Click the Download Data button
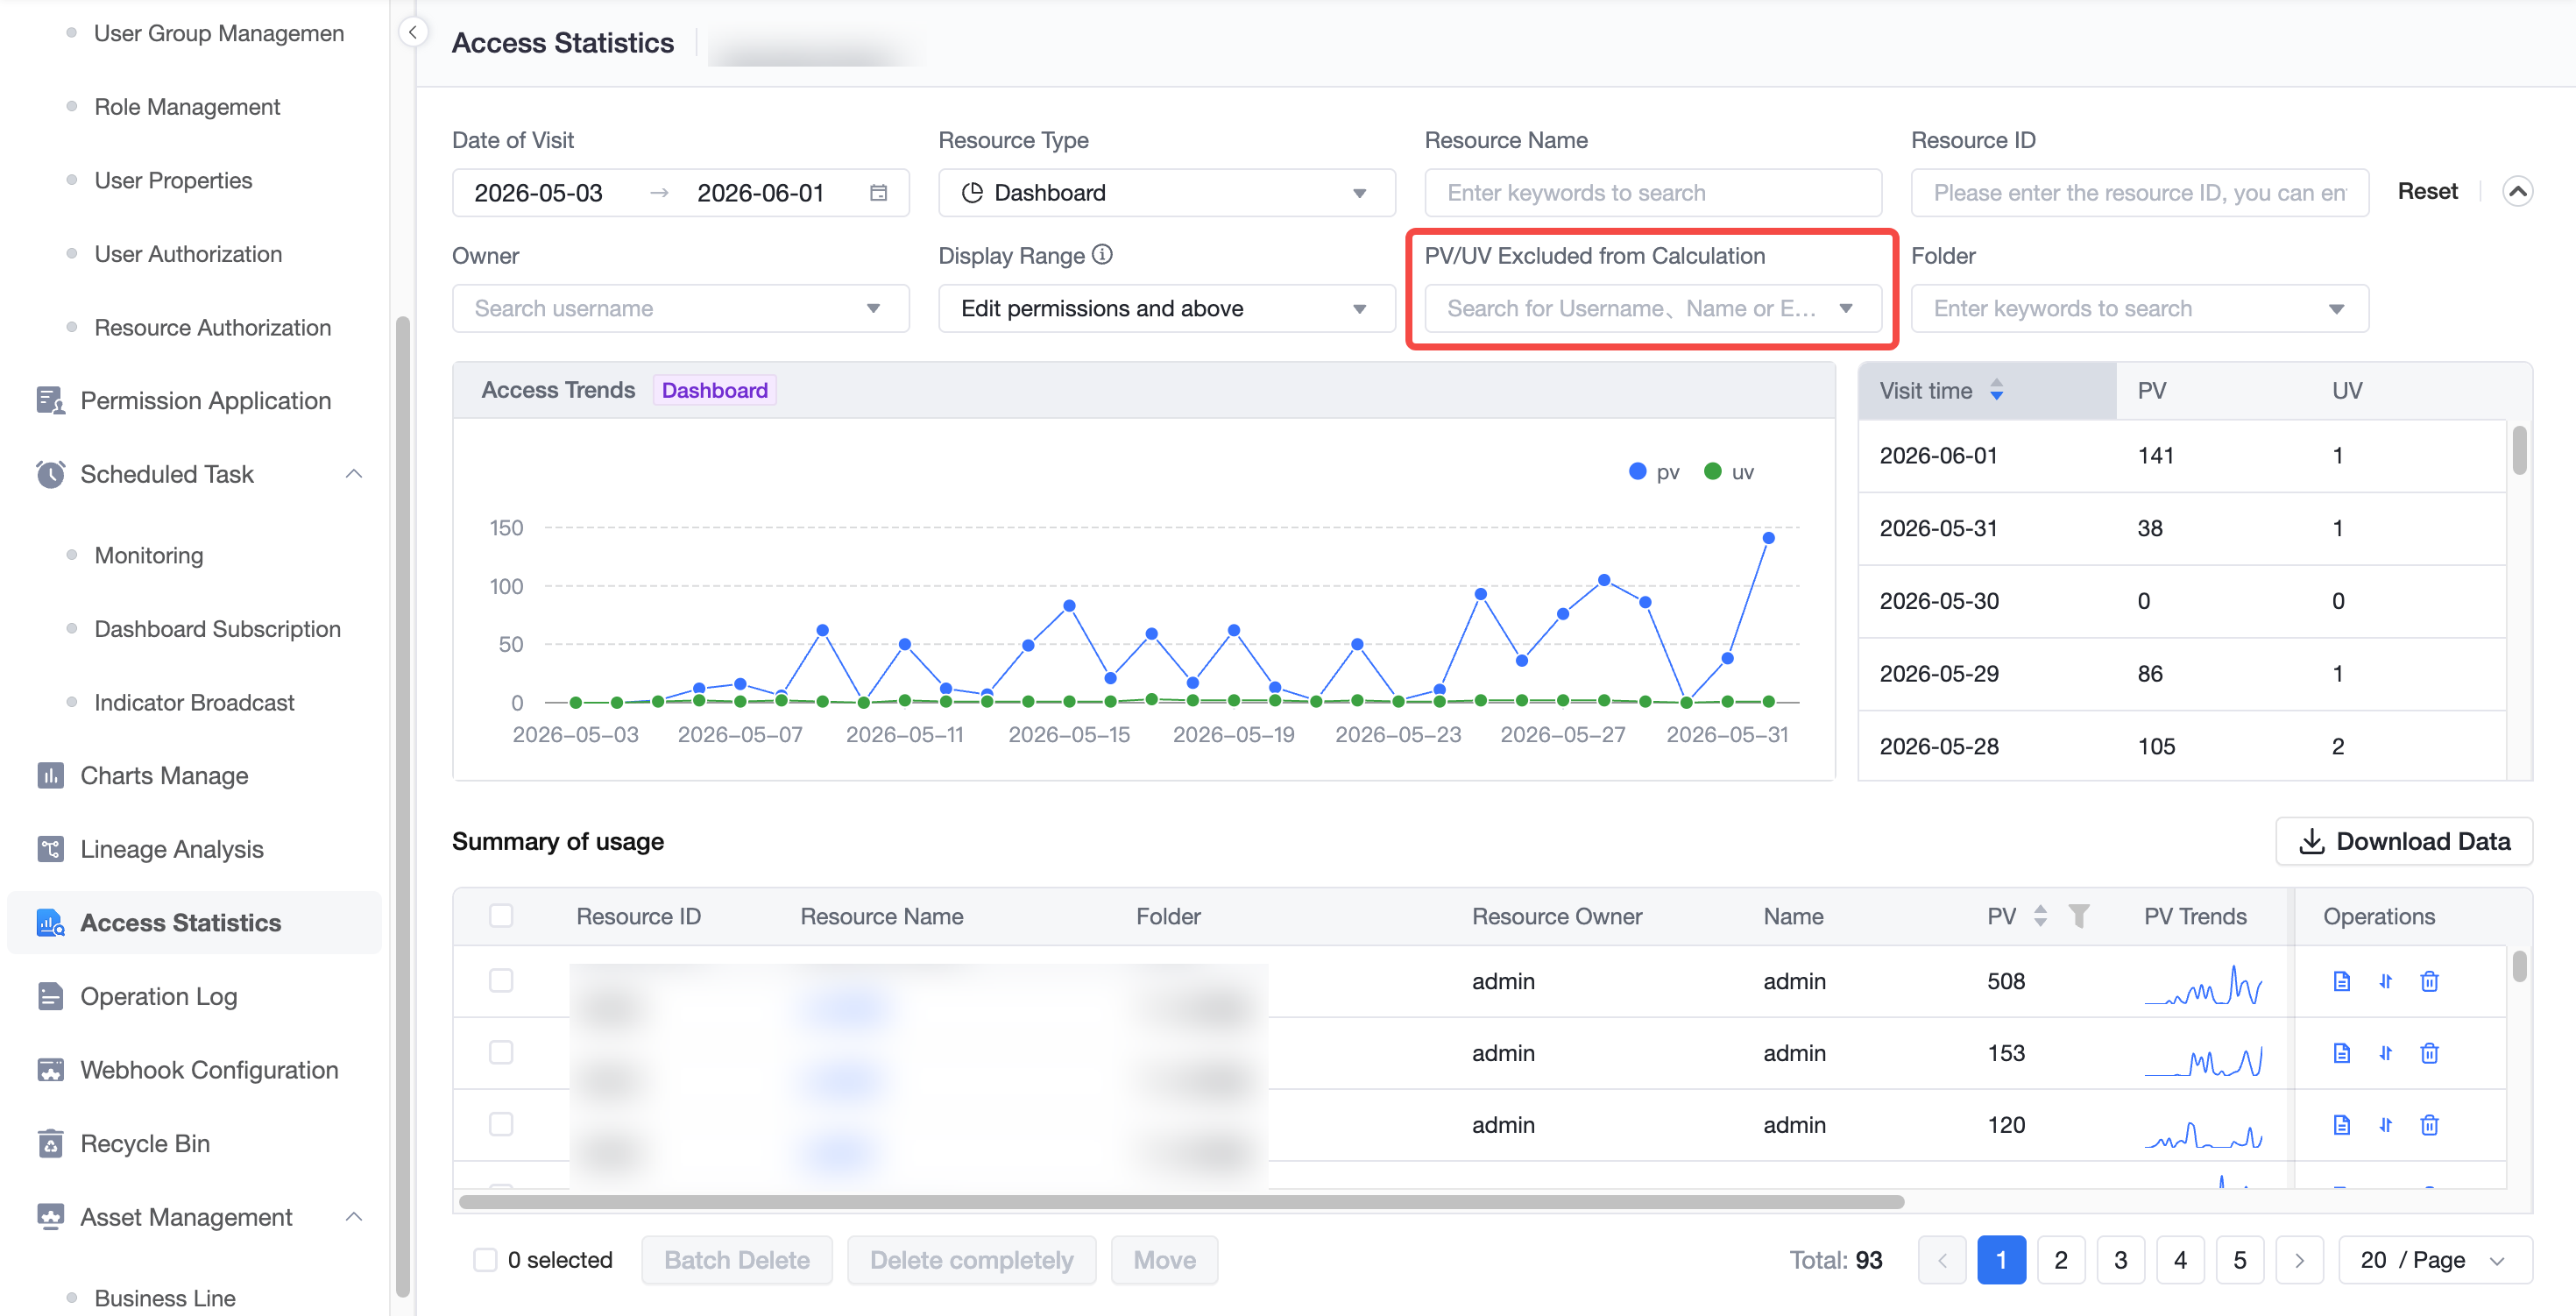 [2403, 841]
